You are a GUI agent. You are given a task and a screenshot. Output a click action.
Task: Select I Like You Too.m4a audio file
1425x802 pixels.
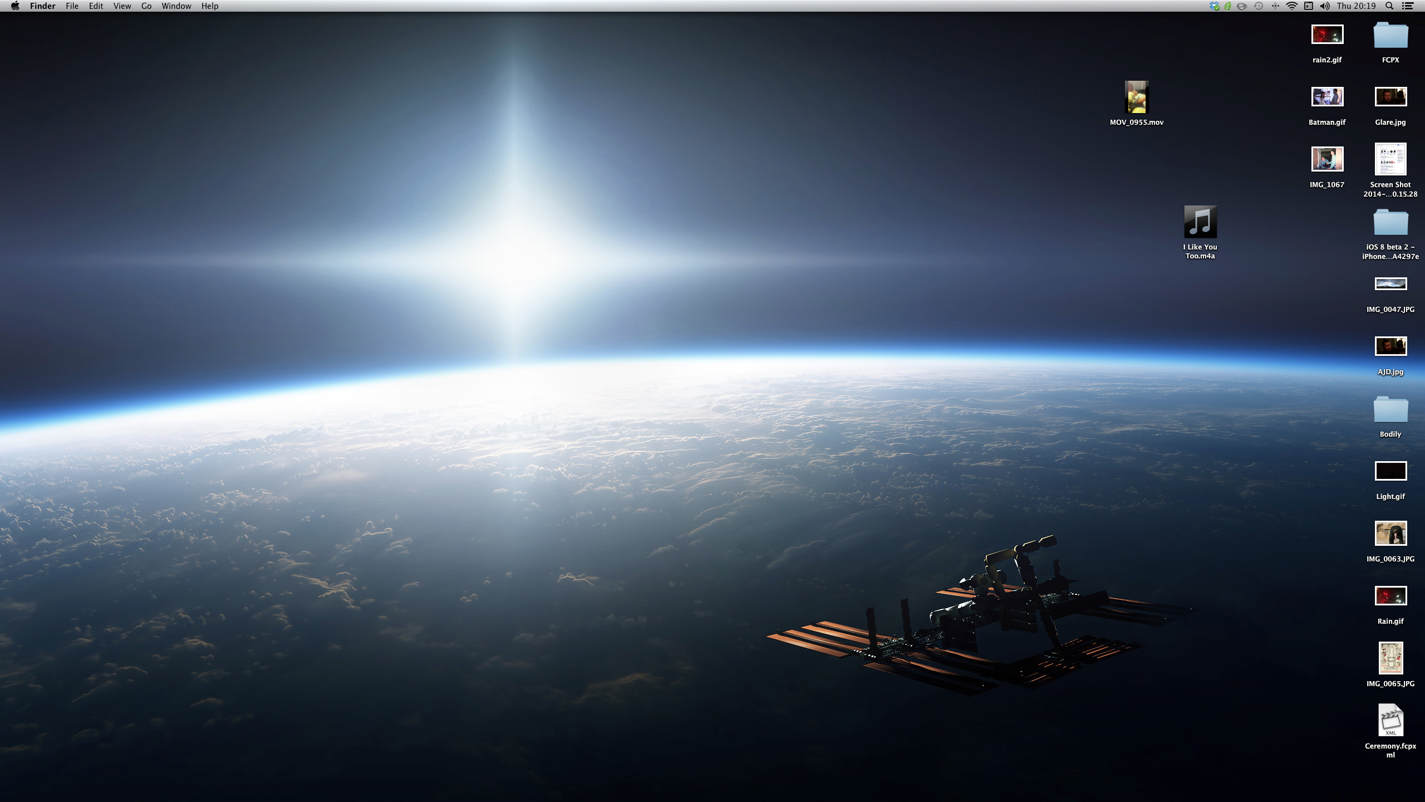pos(1200,222)
